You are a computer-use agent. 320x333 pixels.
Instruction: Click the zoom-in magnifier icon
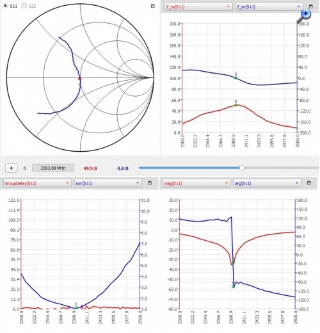[304, 16]
